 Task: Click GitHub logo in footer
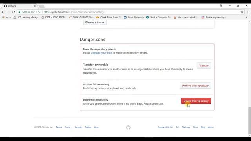point(128,127)
